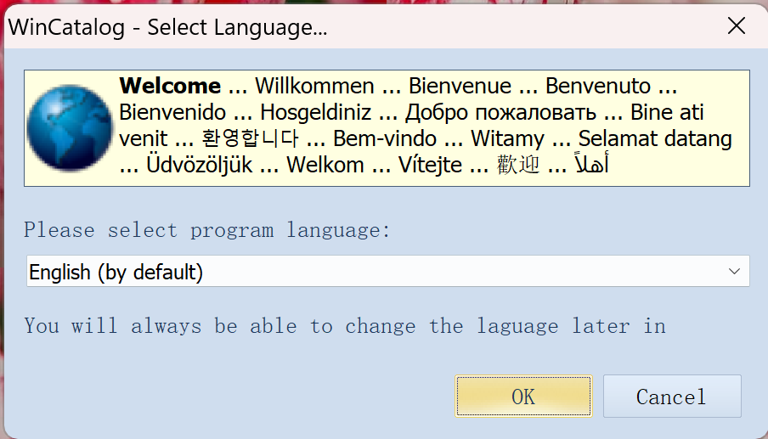Click the Russian 'Добро пожаловать' greeting
The height and width of the screenshot is (439, 768).
coord(500,113)
